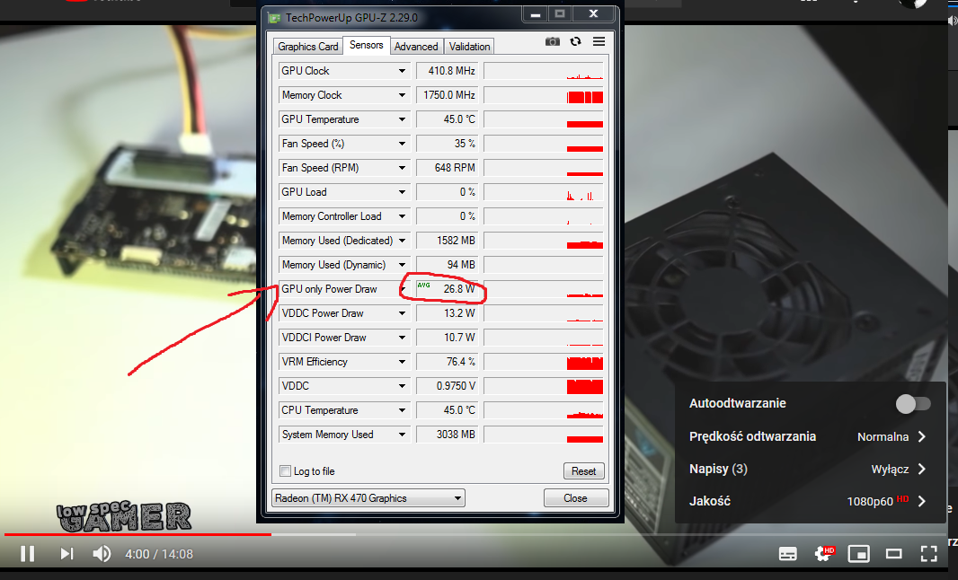Open the Jakość quality menu
This screenshot has width=958, height=580.
[x=810, y=501]
